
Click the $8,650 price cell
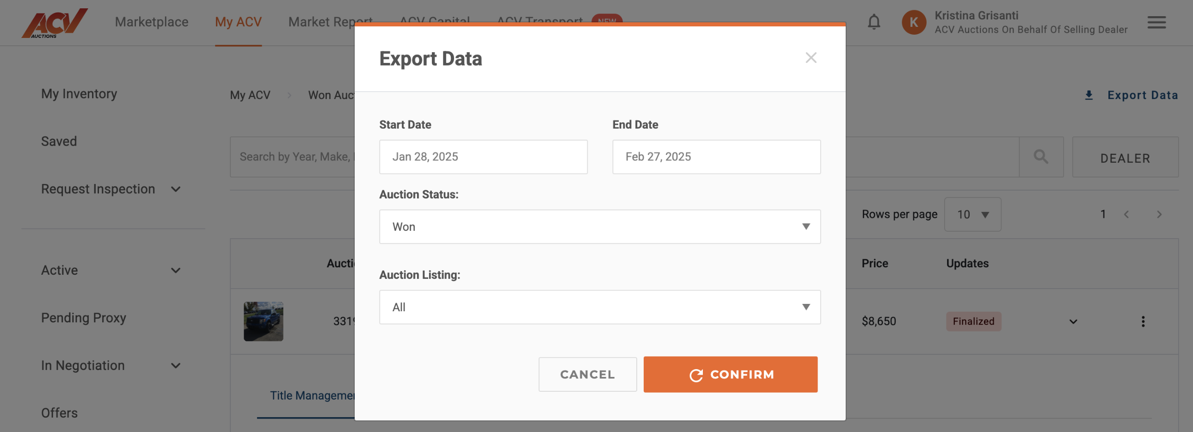pos(879,321)
